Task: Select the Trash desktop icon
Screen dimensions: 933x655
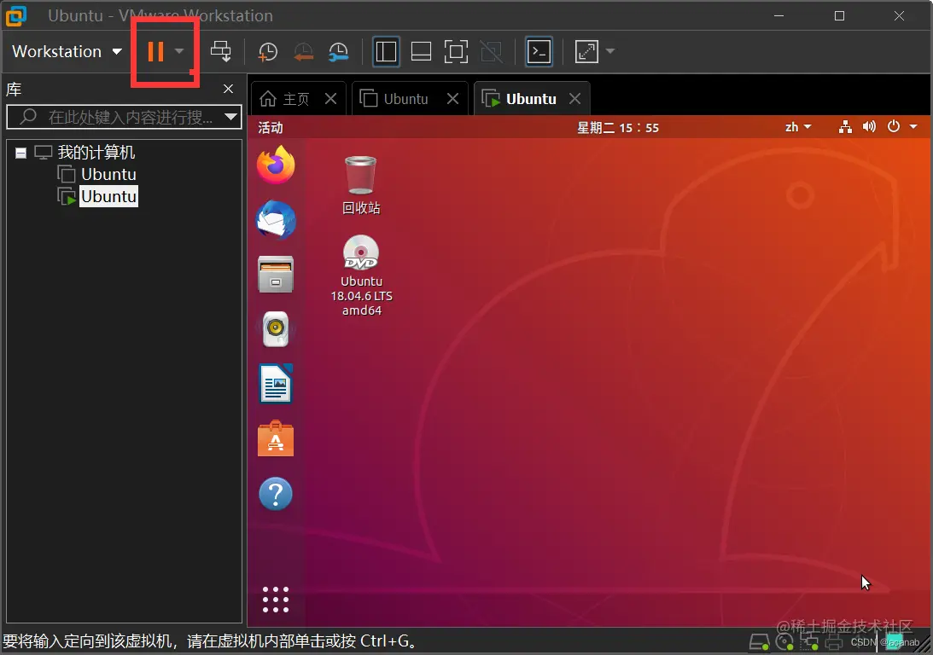Action: pyautogui.click(x=360, y=185)
